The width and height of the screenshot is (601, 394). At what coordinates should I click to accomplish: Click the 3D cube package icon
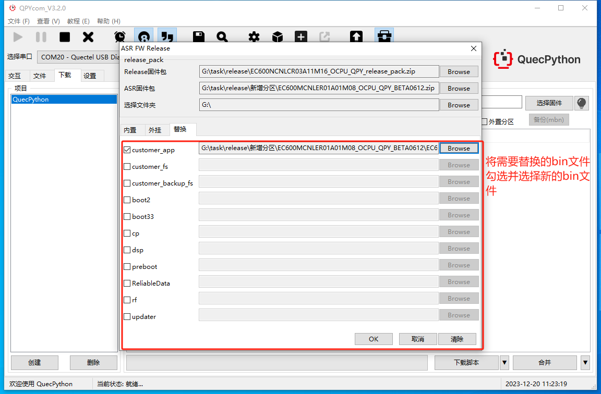point(278,37)
